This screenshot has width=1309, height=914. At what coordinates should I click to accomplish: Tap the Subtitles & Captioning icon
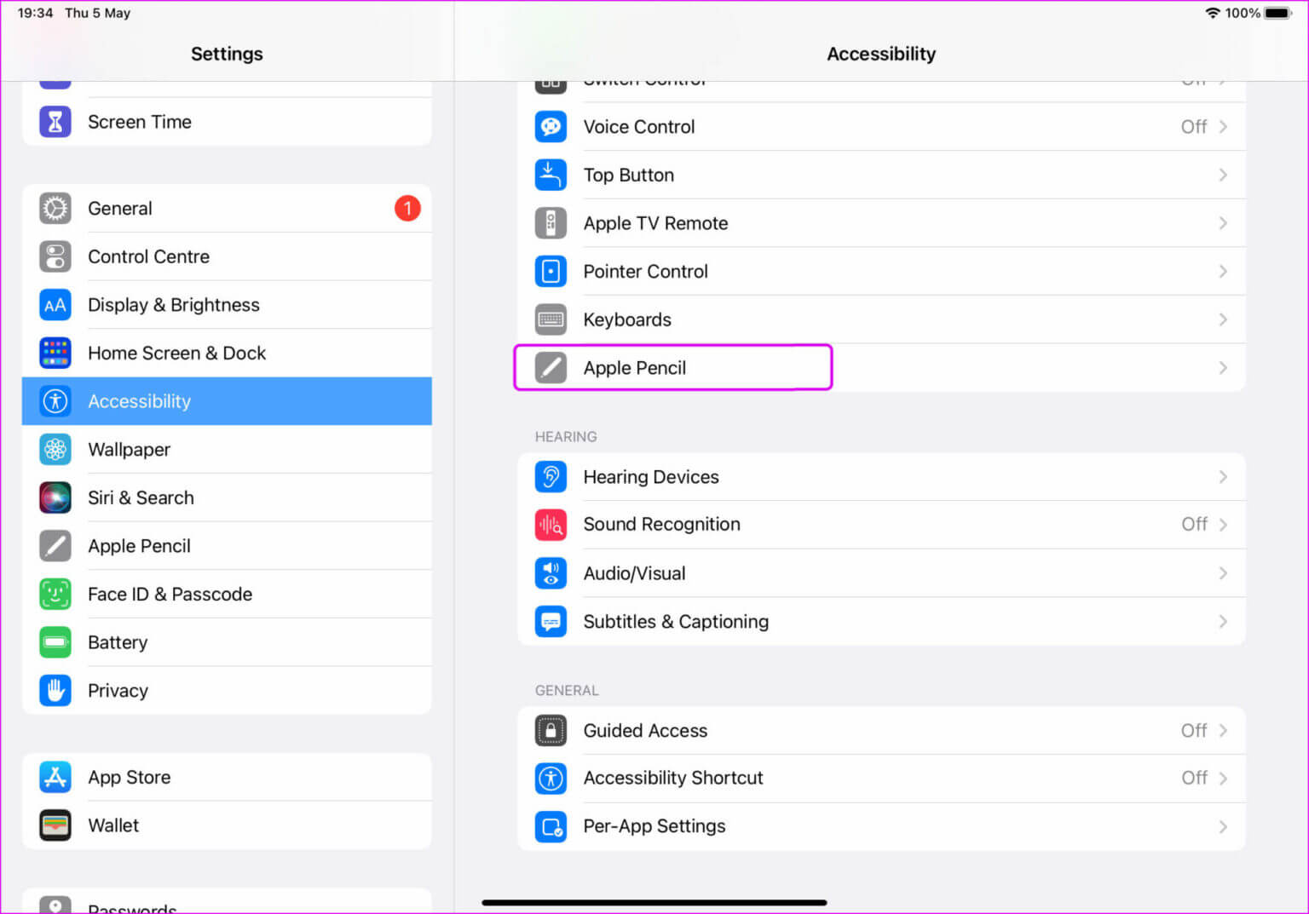tap(551, 621)
